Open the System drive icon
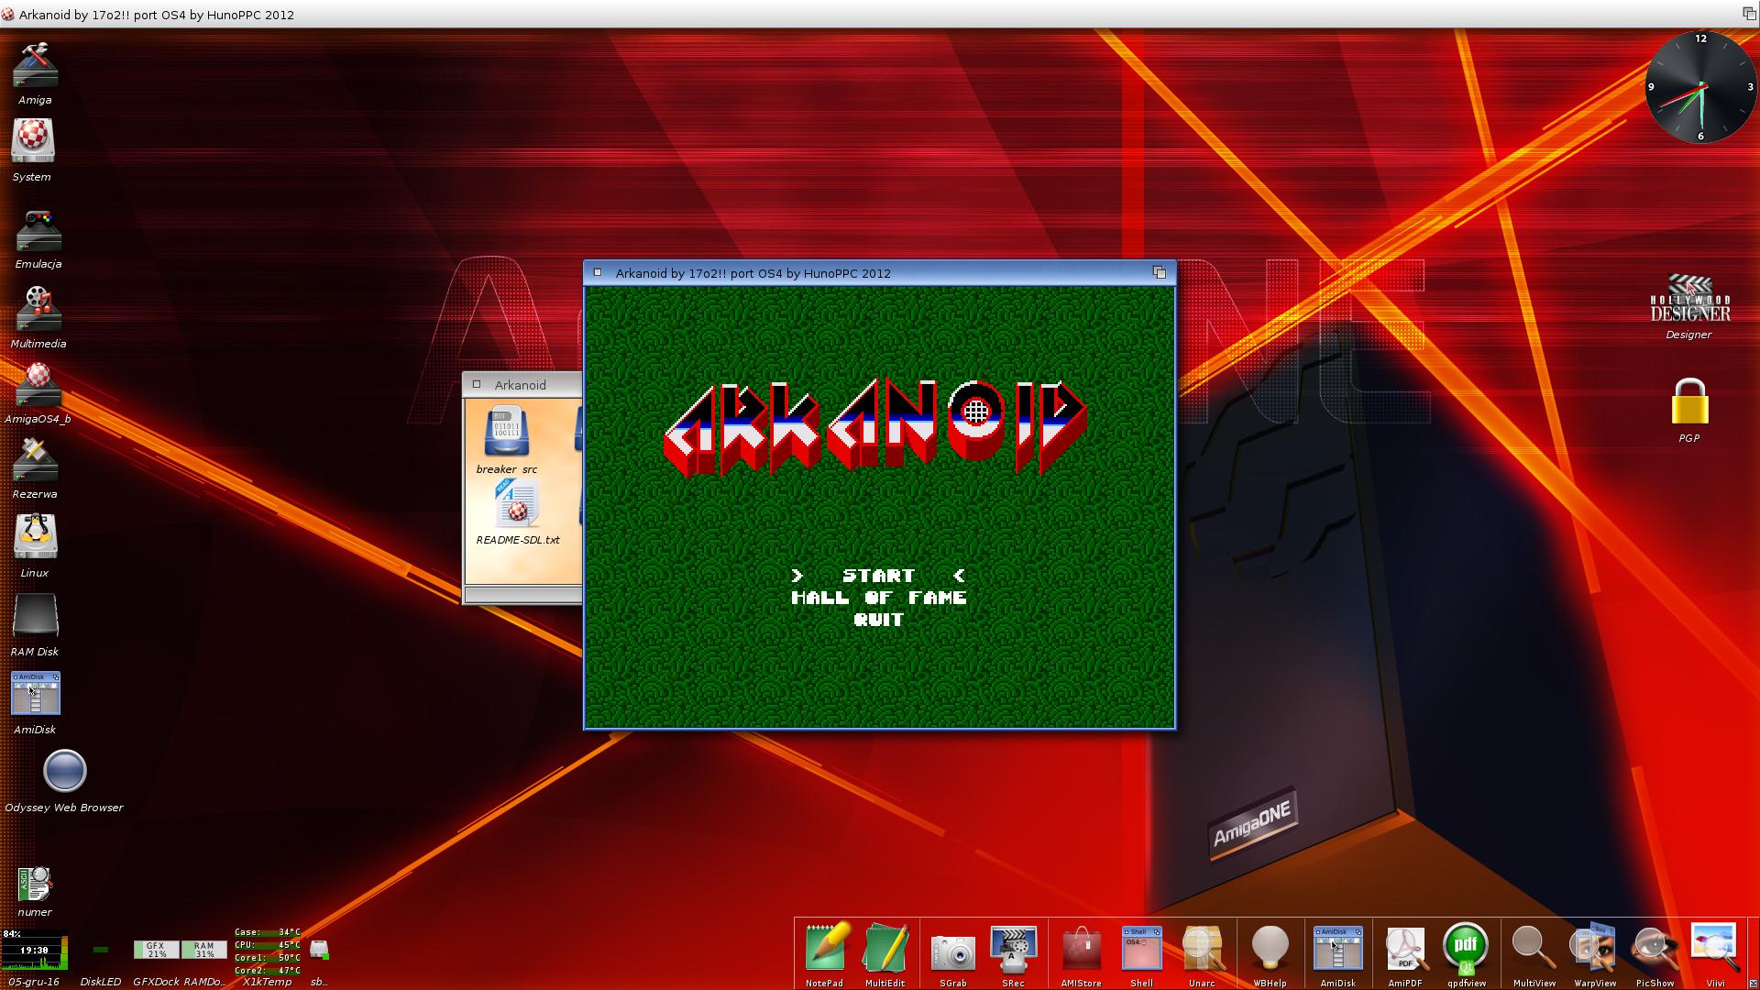 point(33,141)
